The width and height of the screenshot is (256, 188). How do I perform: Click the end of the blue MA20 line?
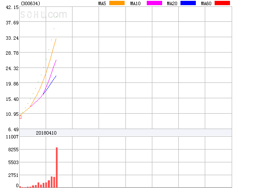[56, 76]
